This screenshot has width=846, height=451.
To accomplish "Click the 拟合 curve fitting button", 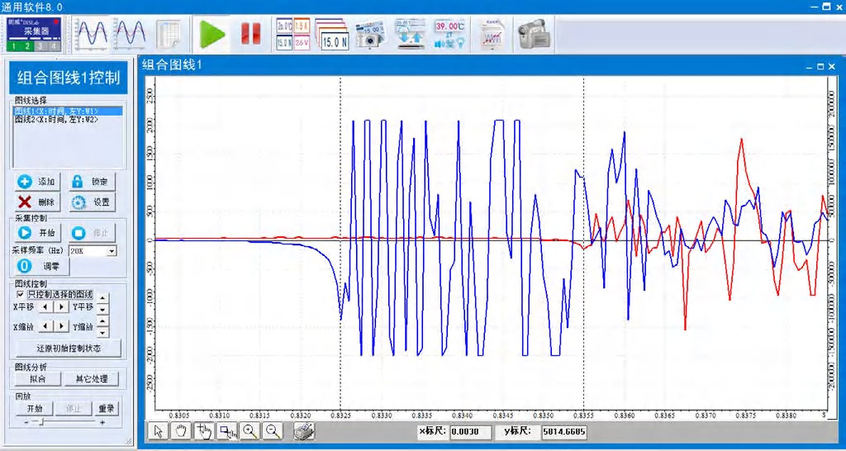I will coord(36,379).
